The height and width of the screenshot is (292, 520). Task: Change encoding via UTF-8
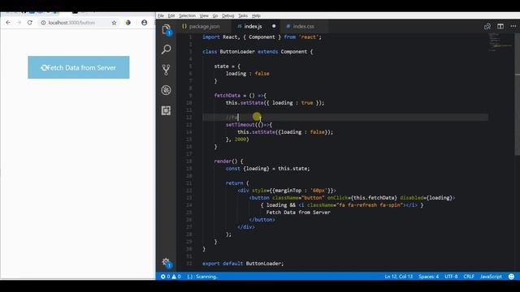tap(451, 277)
